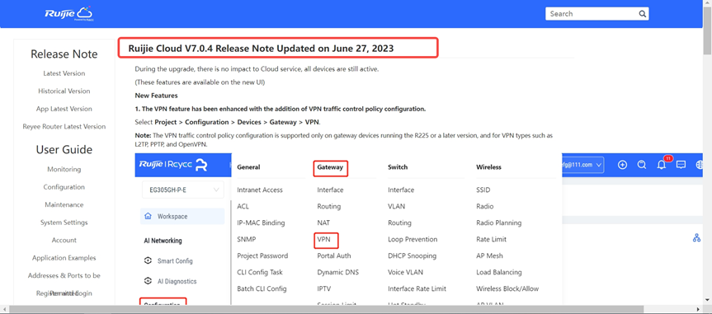Select VLAN under Switch
The image size is (712, 314).
[396, 207]
